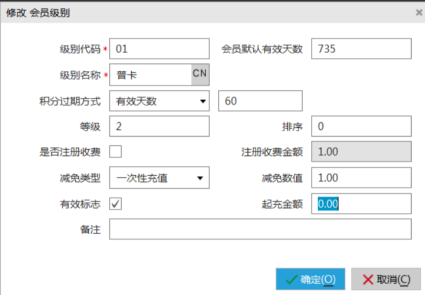
Task: Click the CN language icon beside 级别名称
Action: (x=200, y=75)
